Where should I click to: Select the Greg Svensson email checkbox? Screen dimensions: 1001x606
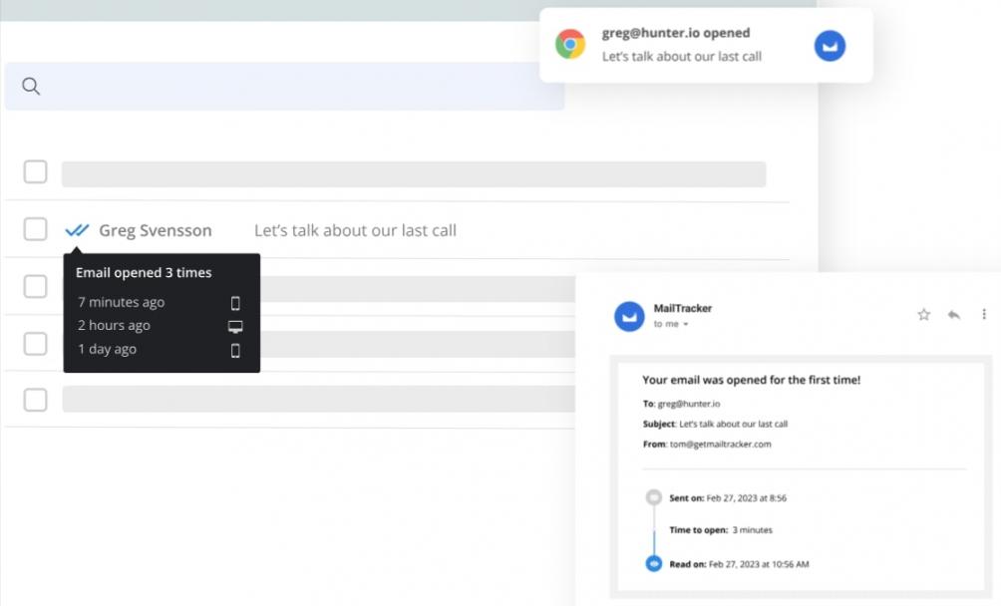(35, 229)
